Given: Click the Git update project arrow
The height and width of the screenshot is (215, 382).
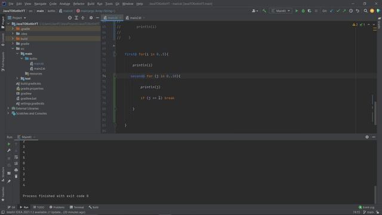Looking at the screenshot, I should pos(332,11).
